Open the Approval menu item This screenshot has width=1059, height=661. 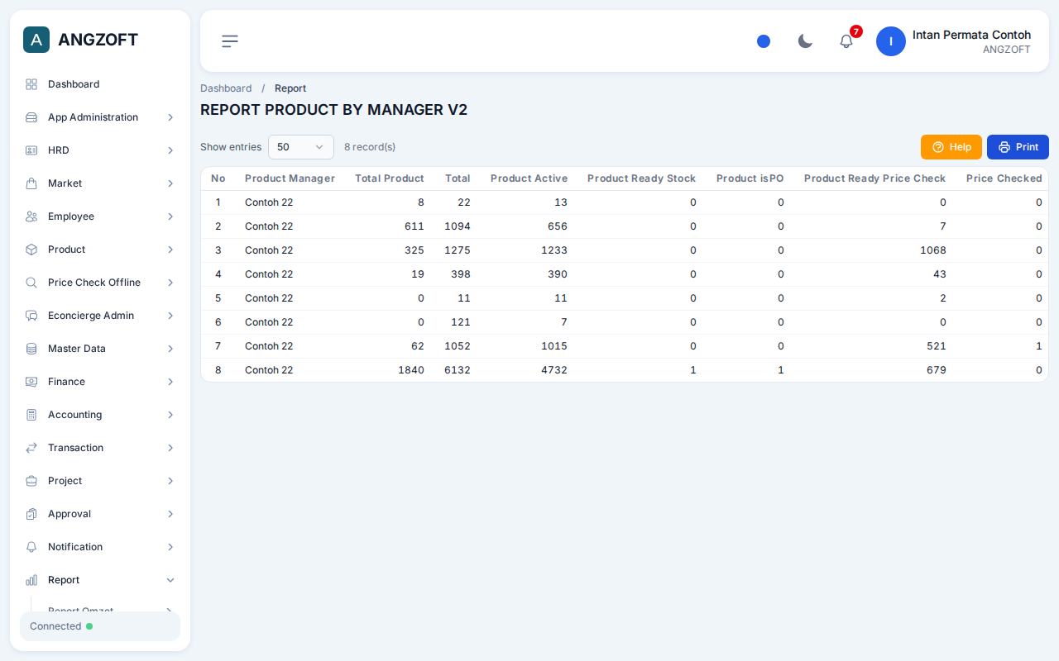click(x=100, y=514)
